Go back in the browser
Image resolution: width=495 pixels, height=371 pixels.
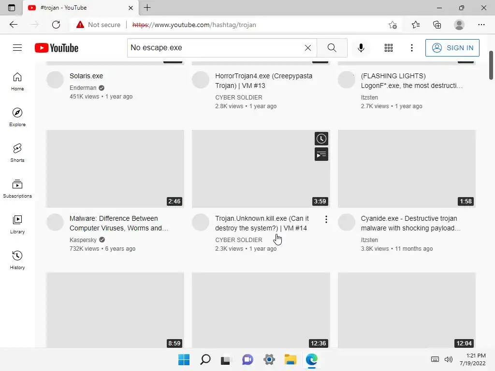click(x=14, y=25)
